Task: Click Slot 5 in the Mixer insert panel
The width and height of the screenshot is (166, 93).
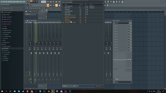Action: (121, 37)
